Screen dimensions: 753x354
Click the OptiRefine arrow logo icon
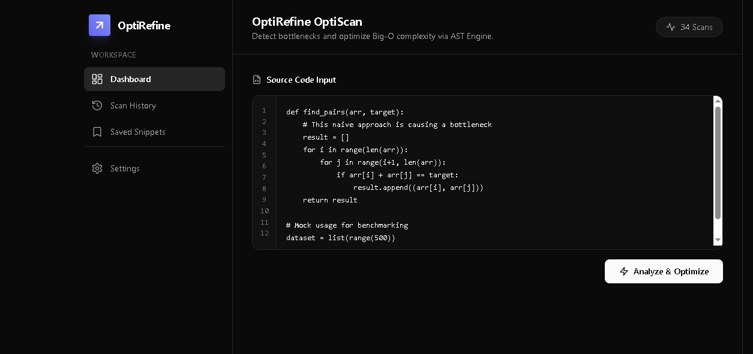point(100,25)
